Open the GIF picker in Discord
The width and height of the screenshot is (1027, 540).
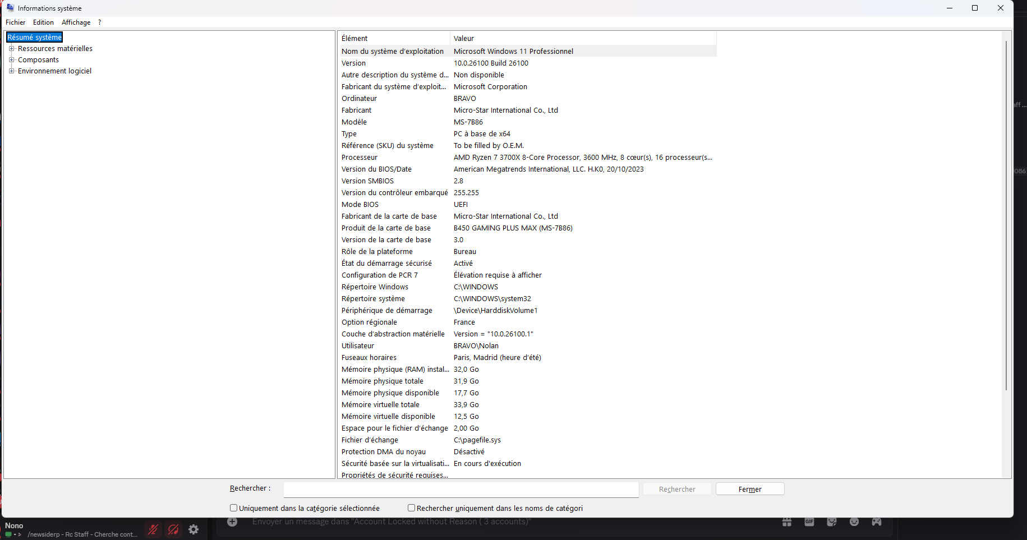(809, 522)
